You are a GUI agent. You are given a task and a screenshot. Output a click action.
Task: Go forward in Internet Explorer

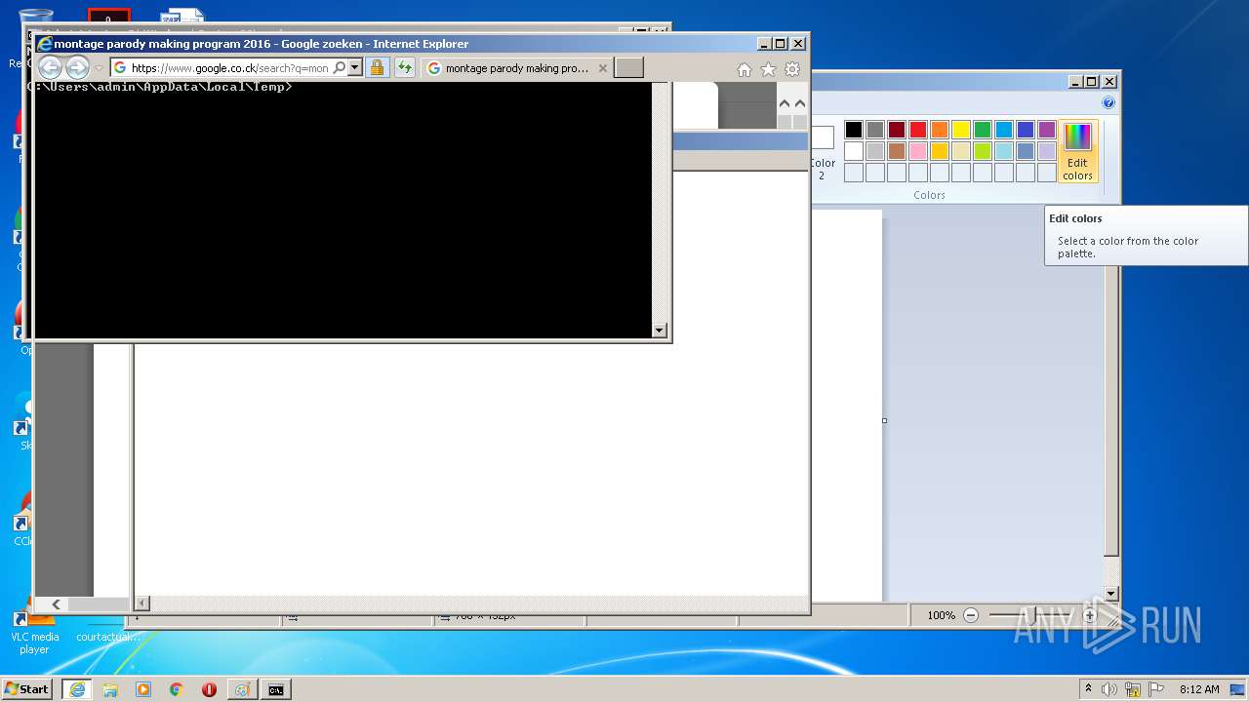click(77, 67)
